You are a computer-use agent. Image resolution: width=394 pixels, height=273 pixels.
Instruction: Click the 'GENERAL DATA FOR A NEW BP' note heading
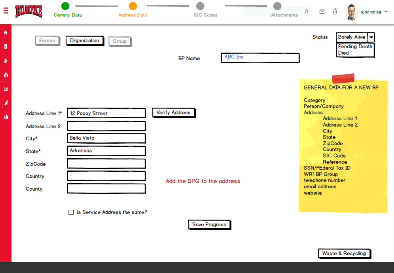pos(341,87)
